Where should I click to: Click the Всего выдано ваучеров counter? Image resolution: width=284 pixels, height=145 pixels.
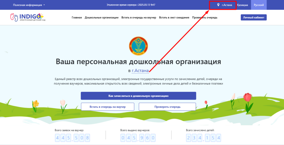(138, 138)
